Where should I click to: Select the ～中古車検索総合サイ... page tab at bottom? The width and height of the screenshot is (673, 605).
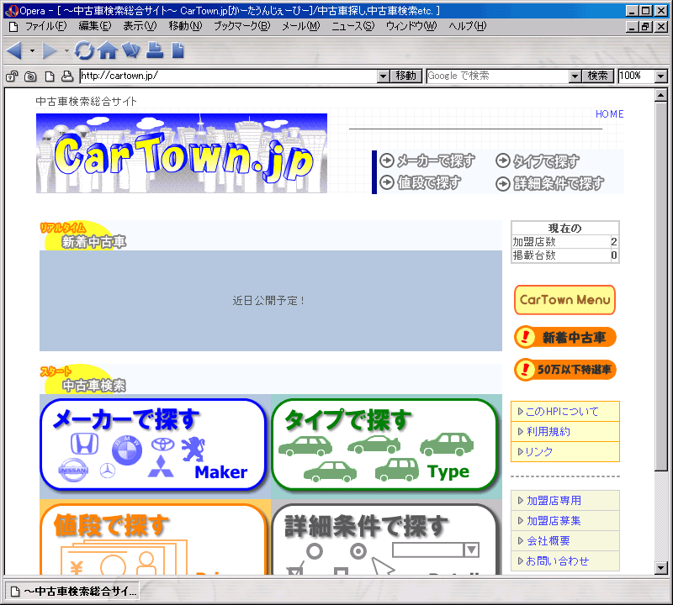(x=73, y=592)
